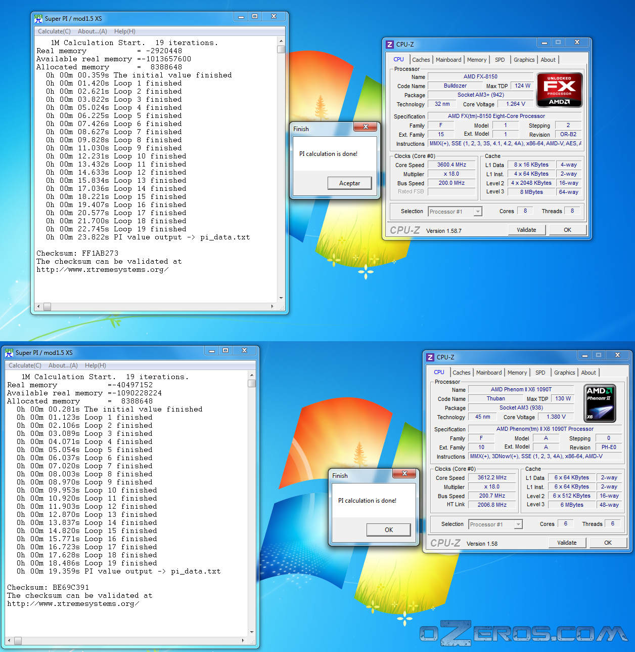
Task: Click Validate in the FX-8150 CPU-Z window
Action: point(527,230)
